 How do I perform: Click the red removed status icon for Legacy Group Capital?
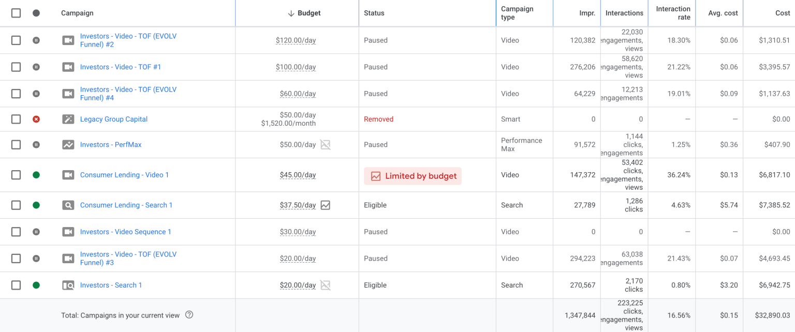36,119
